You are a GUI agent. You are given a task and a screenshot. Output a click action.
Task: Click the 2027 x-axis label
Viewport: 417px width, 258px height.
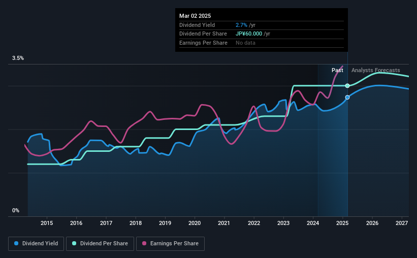[402, 223]
